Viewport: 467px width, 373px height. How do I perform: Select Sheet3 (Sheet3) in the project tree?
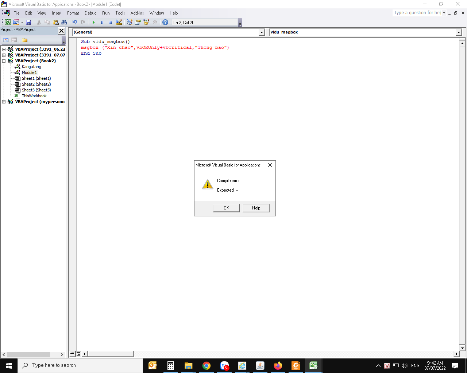(36, 90)
